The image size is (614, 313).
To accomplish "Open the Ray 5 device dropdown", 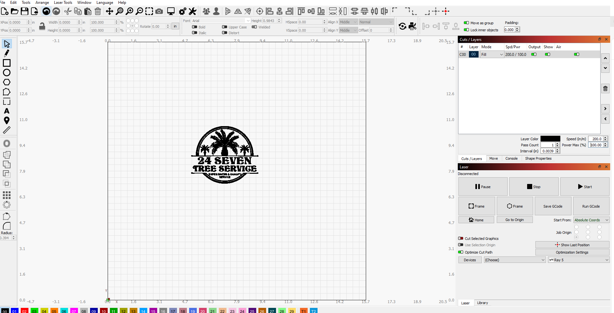I will click(x=579, y=260).
